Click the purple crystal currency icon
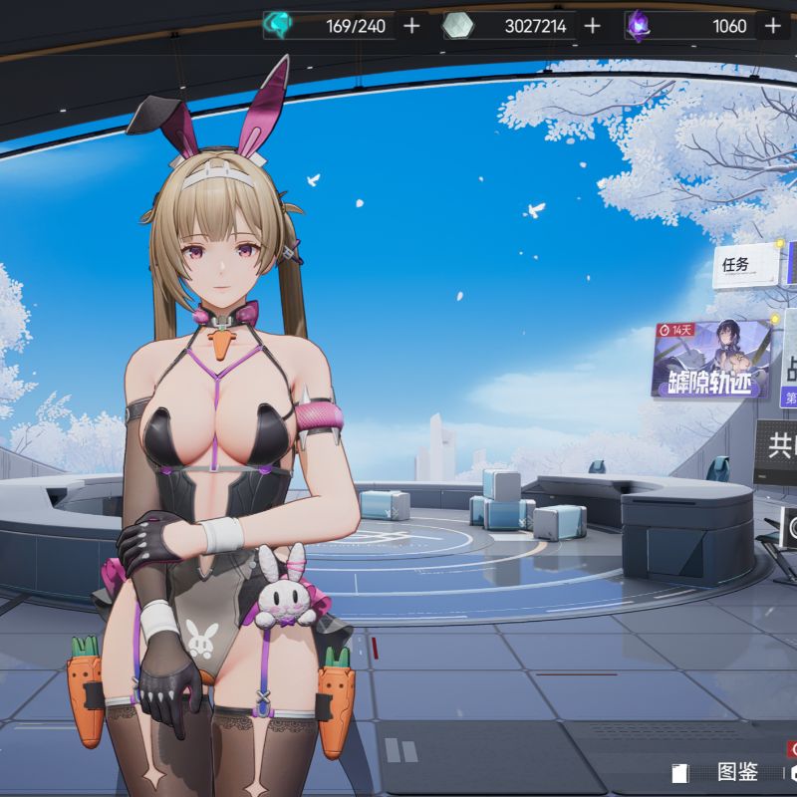This screenshot has width=797, height=797. [x=638, y=26]
